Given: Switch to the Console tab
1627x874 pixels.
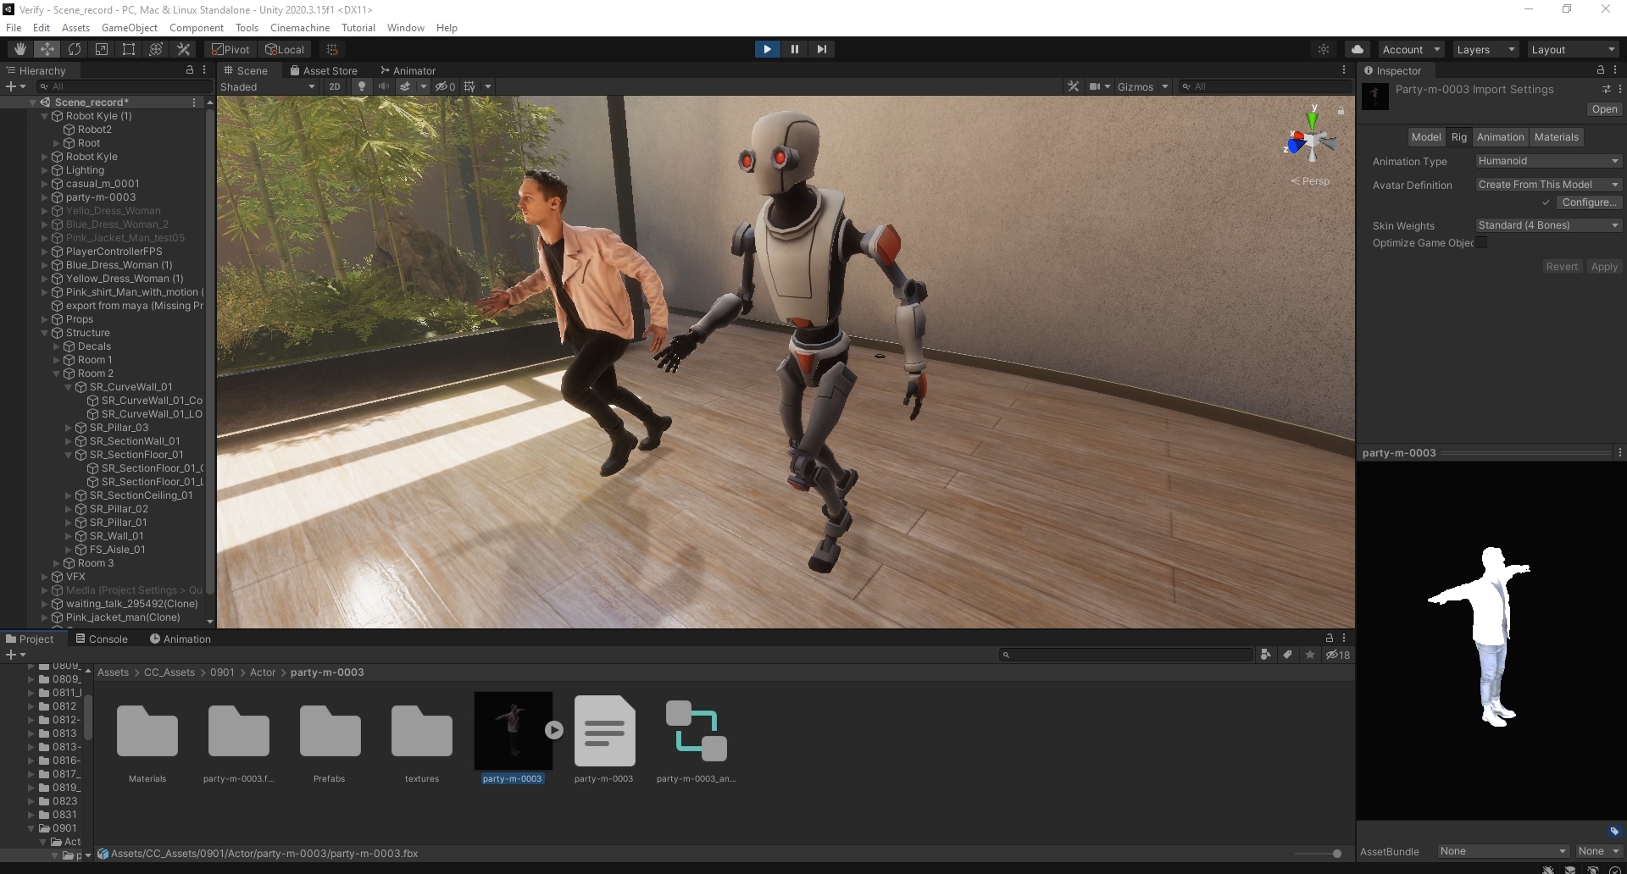Looking at the screenshot, I should (102, 639).
